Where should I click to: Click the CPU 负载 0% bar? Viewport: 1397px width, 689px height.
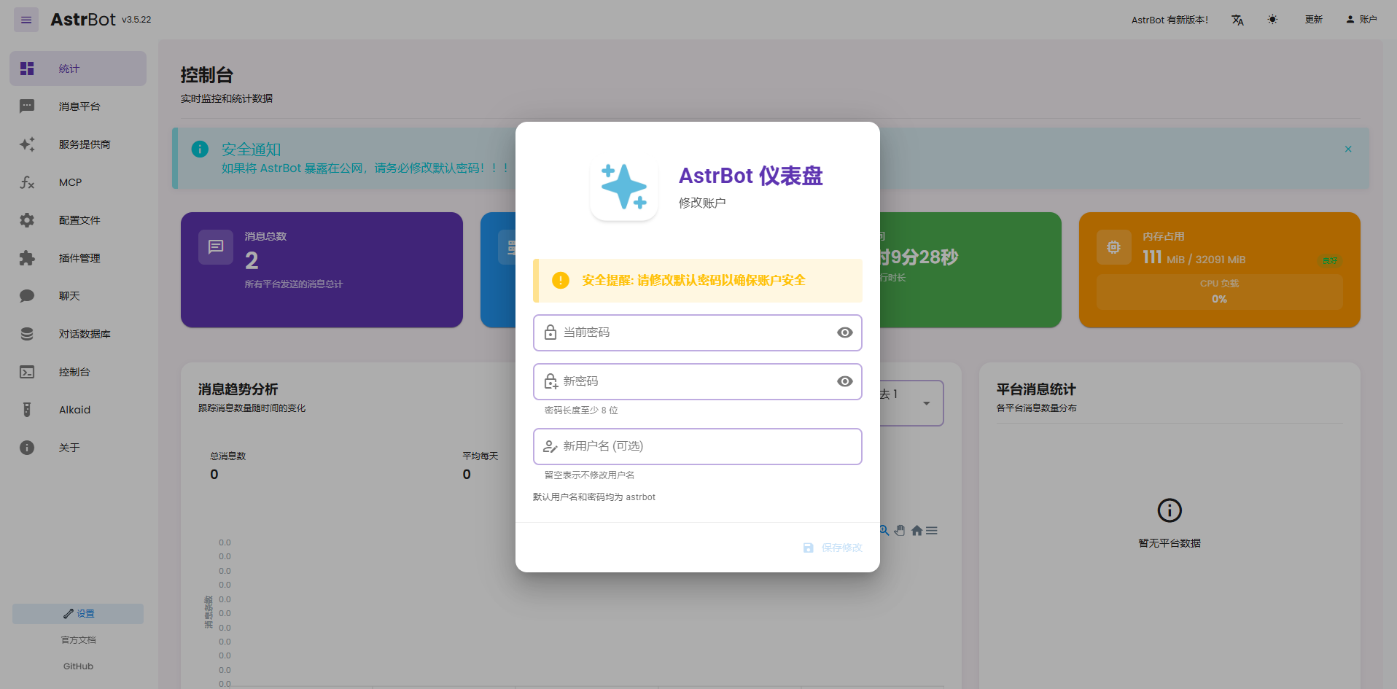pyautogui.click(x=1219, y=292)
